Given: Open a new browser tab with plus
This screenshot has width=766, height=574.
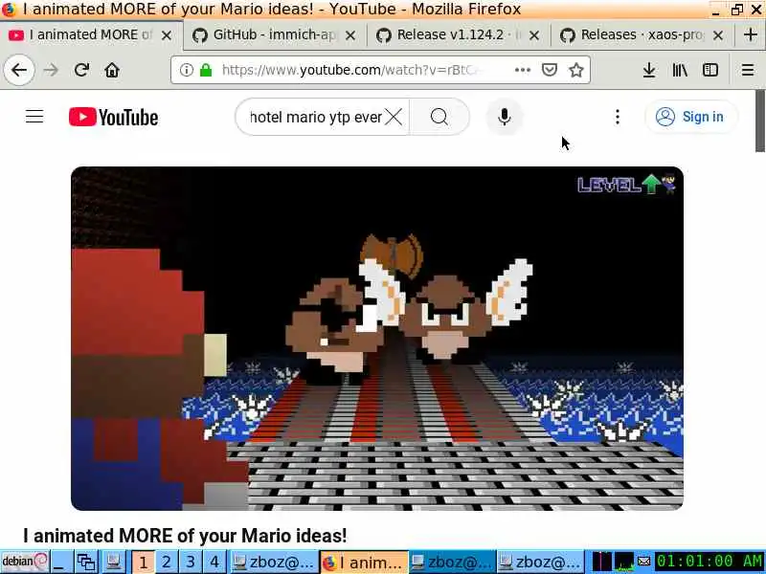Looking at the screenshot, I should click(x=751, y=34).
